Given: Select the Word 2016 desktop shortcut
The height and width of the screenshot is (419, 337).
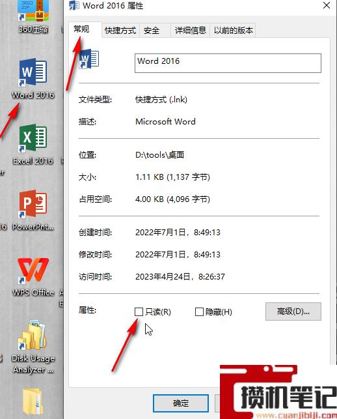Looking at the screenshot, I should 33,79.
